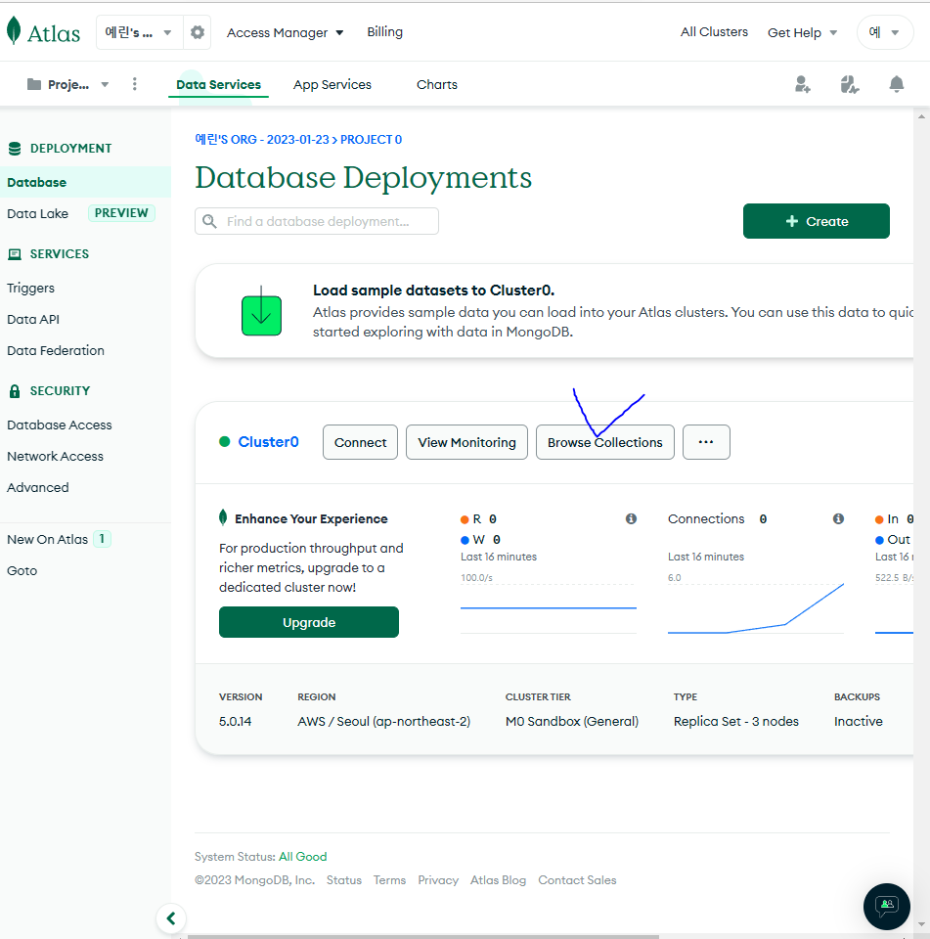930x939 pixels.
Task: Open Status footer link
Action: (x=343, y=879)
